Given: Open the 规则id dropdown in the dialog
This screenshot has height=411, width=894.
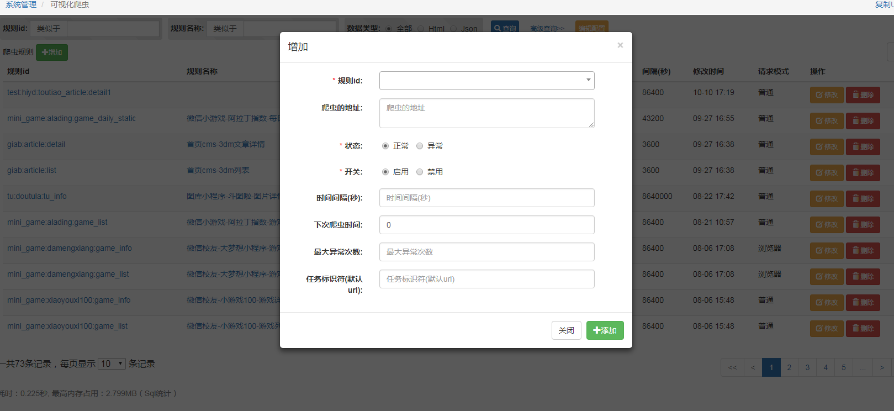Looking at the screenshot, I should point(486,81).
